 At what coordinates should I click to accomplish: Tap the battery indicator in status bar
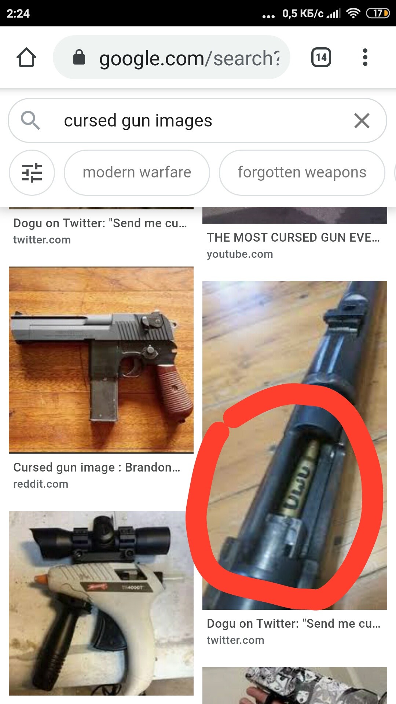pos(378,13)
